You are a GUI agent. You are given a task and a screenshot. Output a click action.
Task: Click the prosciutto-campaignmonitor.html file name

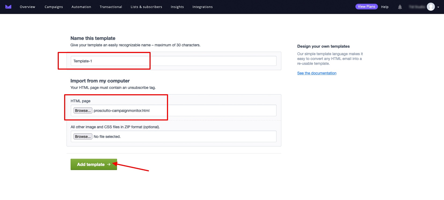tap(122, 111)
